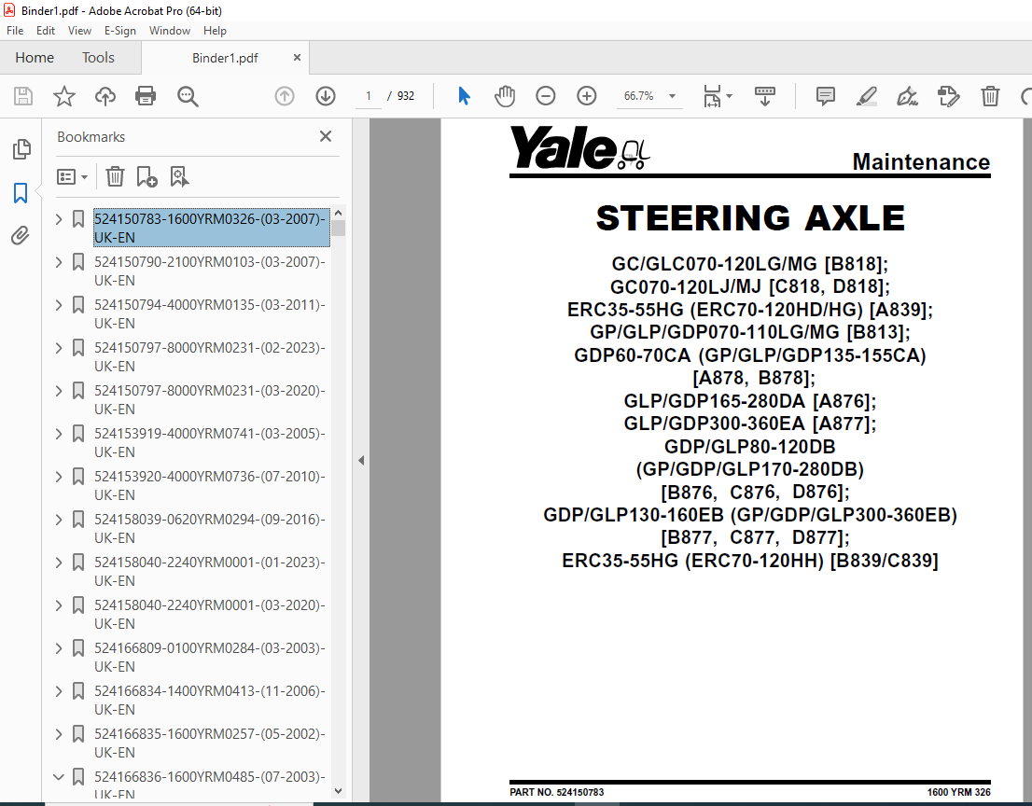Screen dimensions: 1032x806
Task: Click the bookmarks scrollbar thumb
Action: coord(339,229)
